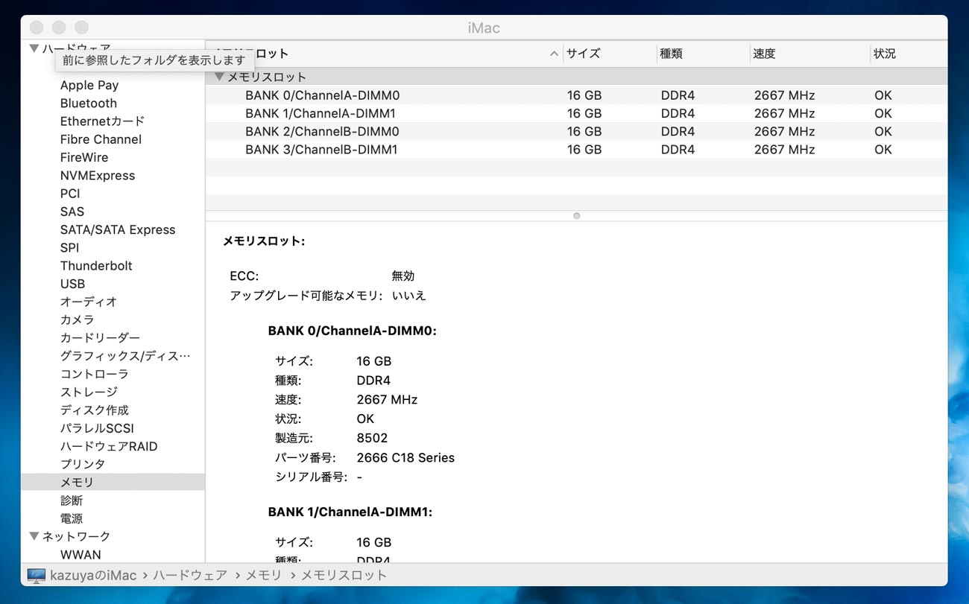The image size is (969, 604).
Task: Click メモリ in bottom path bar
Action: (264, 575)
